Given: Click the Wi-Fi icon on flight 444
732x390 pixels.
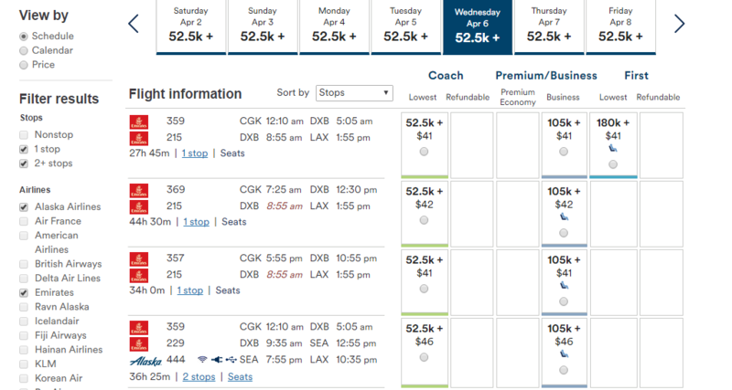Looking at the screenshot, I should pos(202,359).
